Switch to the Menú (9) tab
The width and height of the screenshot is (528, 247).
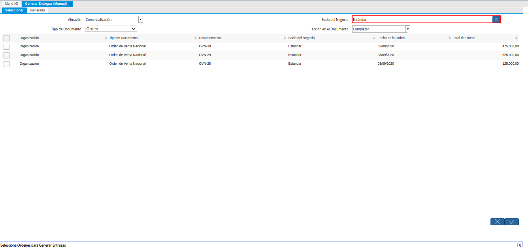[x=11, y=4]
